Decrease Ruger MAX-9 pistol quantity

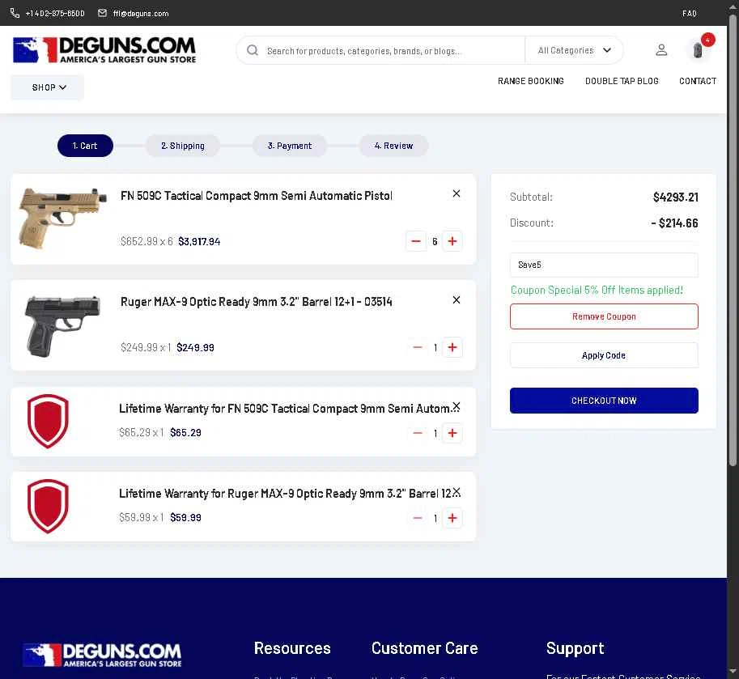pos(417,347)
